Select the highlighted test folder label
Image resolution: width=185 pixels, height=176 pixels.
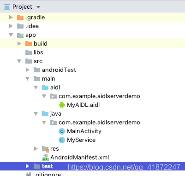(x=48, y=166)
